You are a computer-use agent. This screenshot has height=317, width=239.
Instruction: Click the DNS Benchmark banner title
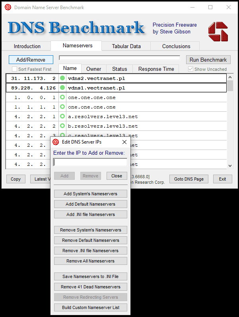point(76,28)
